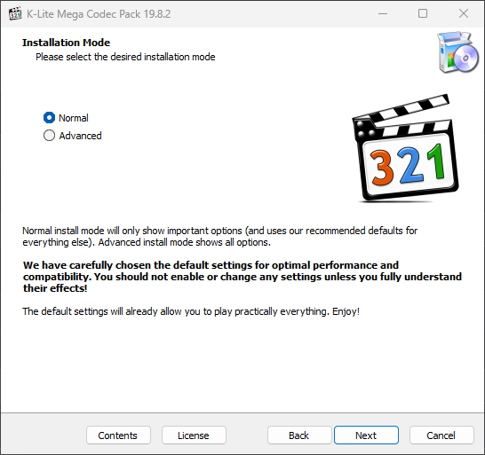Click the 'Please select the desired installation mode' subtitle
This screenshot has width=485, height=455.
coord(125,57)
